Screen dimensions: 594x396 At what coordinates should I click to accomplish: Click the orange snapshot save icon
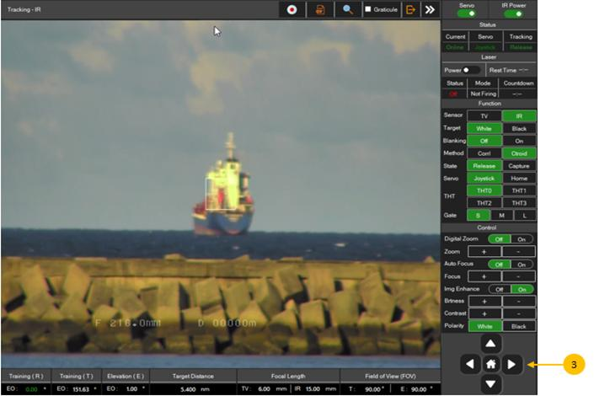[x=320, y=10]
